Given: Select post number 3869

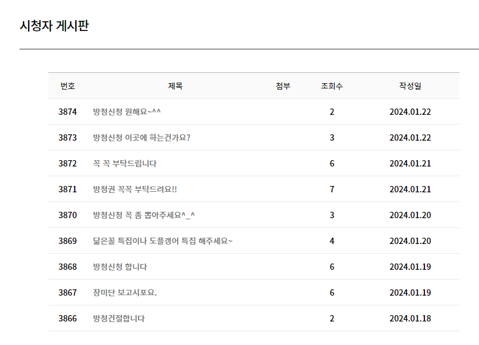Looking at the screenshot, I should (67, 241).
